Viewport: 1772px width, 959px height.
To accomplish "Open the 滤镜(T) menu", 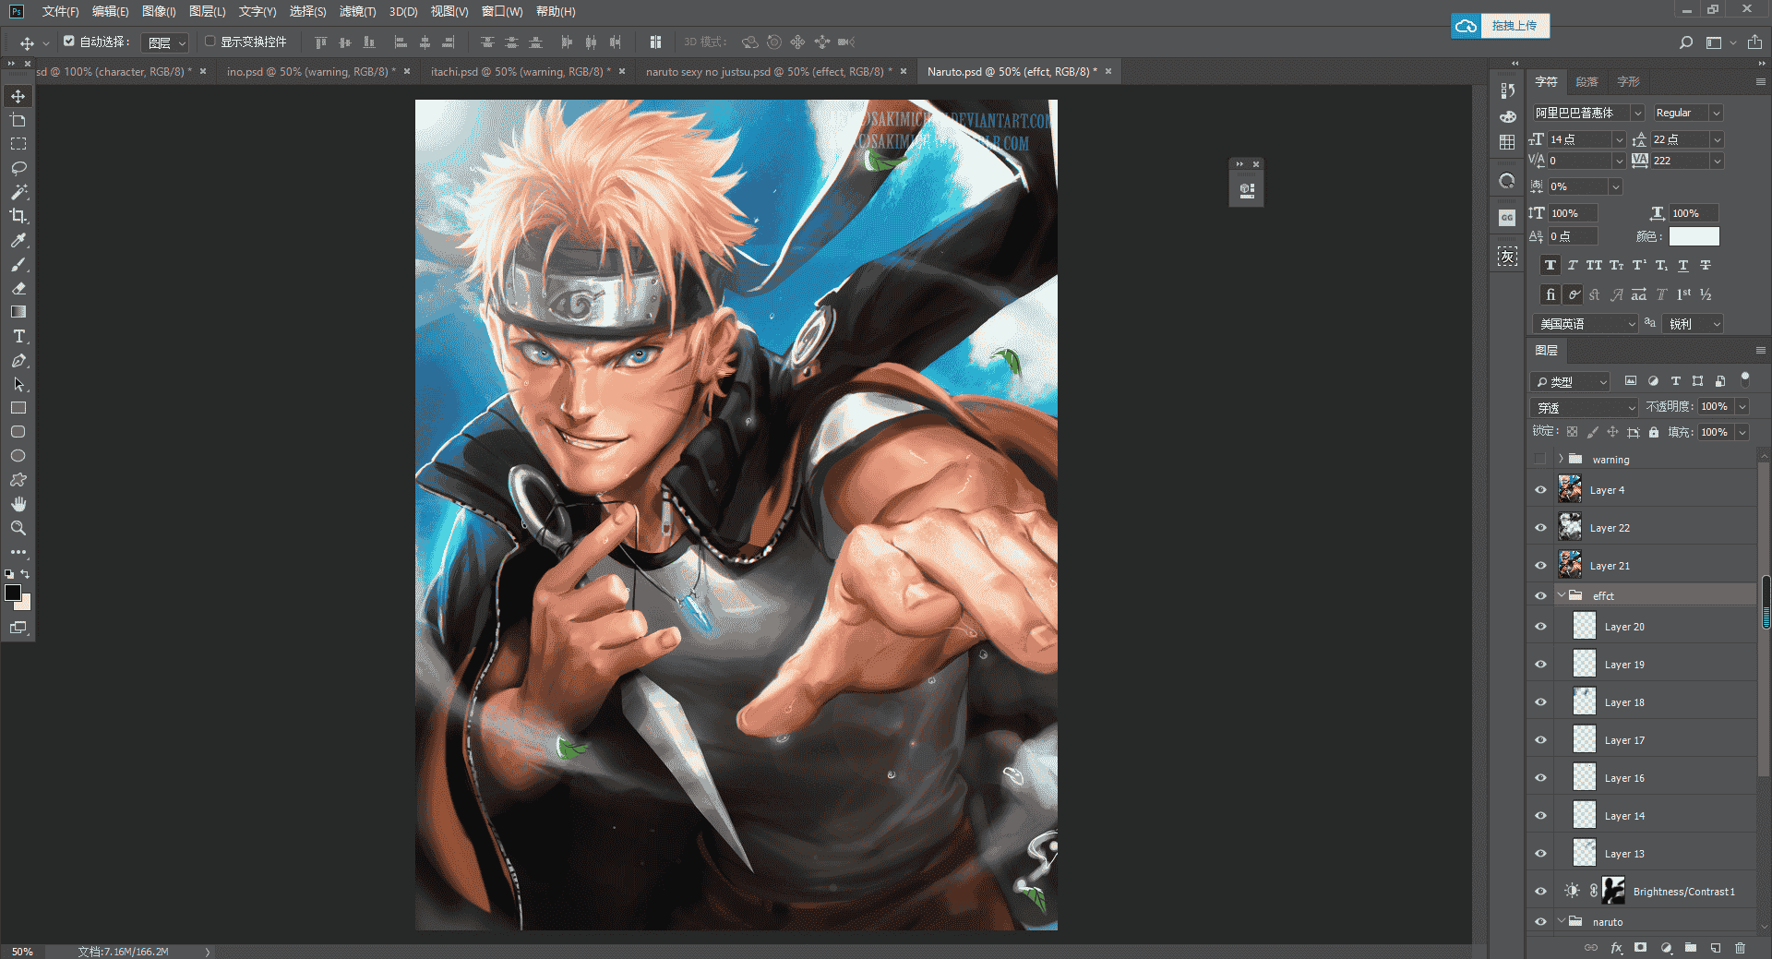I will [x=357, y=12].
